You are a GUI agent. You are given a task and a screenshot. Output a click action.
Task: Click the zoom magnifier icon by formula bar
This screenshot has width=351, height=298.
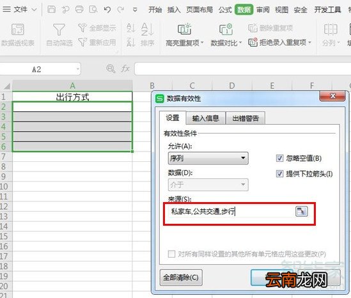(111, 68)
